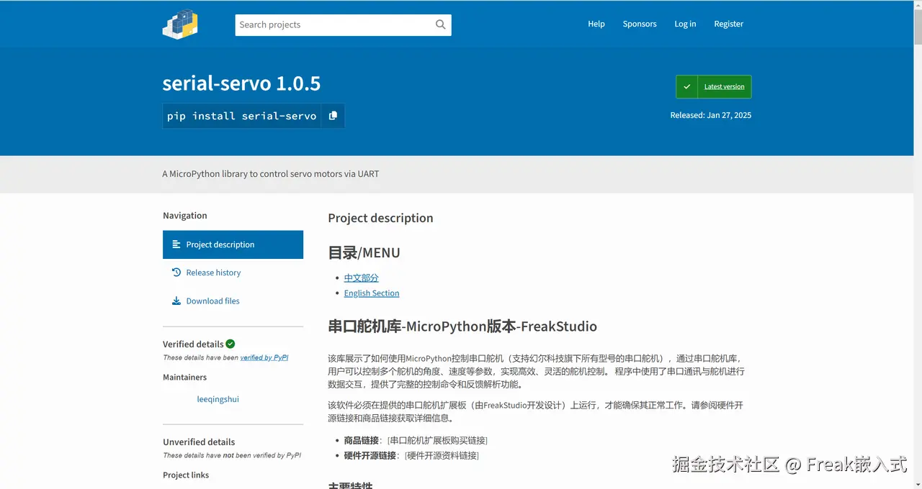Open the Help page
Viewport: 922px width, 489px height.
click(x=596, y=24)
